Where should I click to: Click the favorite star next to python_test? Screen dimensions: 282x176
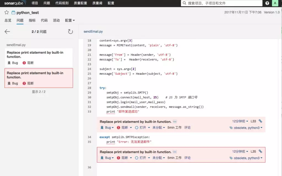pos(7,12)
